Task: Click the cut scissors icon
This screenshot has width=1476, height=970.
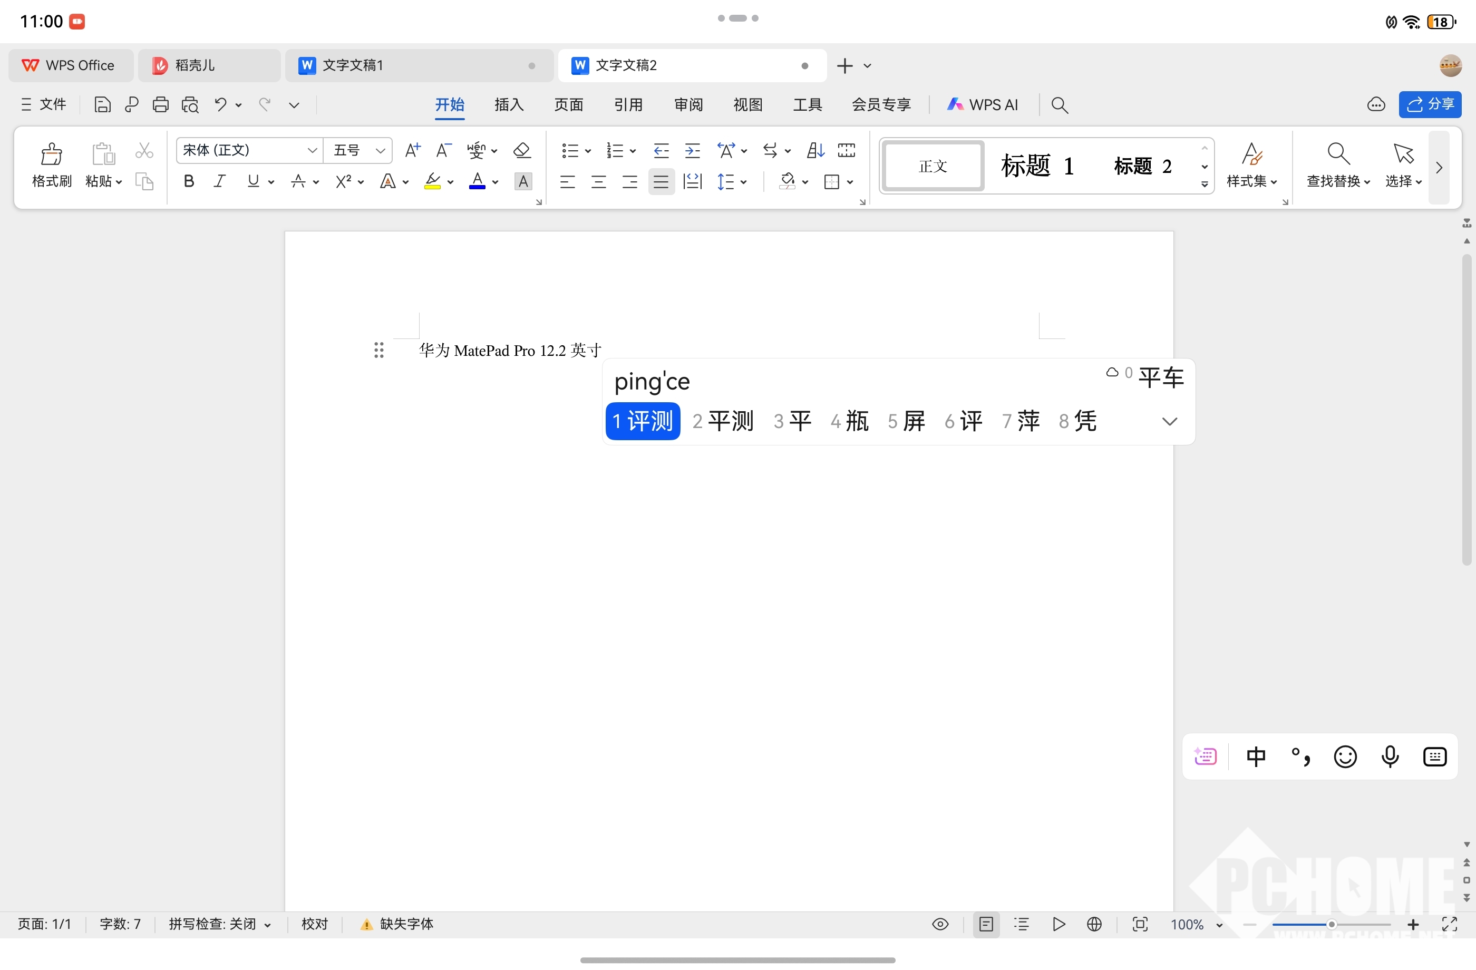Action: tap(144, 150)
